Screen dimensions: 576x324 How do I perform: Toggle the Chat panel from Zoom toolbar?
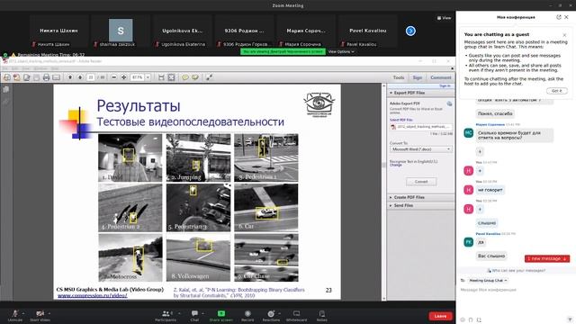[194, 315]
